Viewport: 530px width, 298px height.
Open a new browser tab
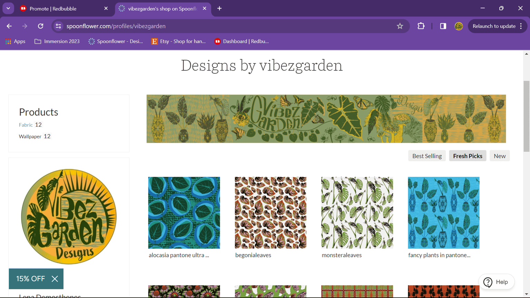point(219,9)
